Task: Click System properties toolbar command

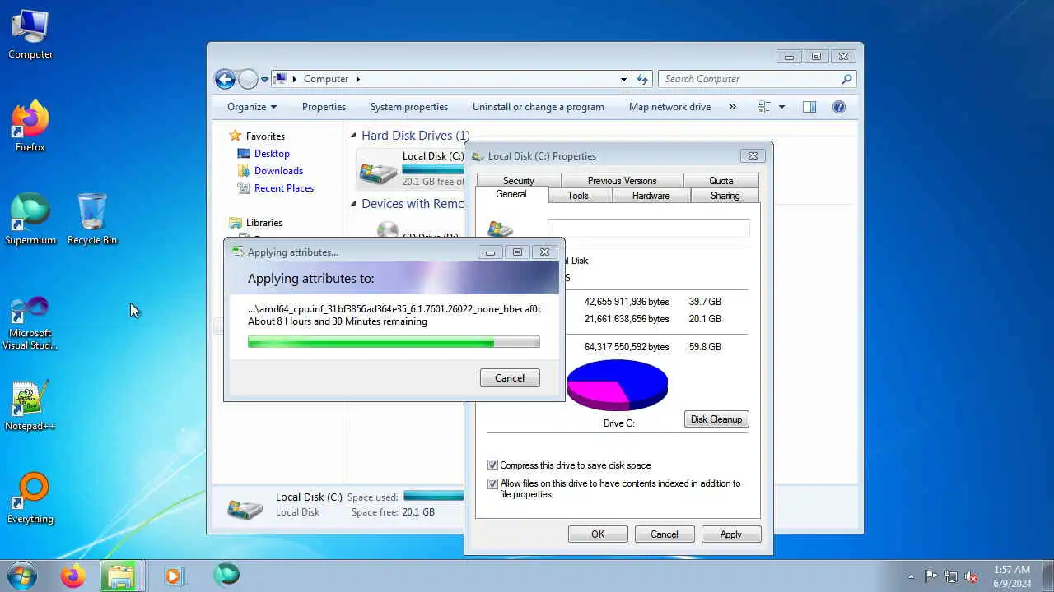Action: coord(409,107)
